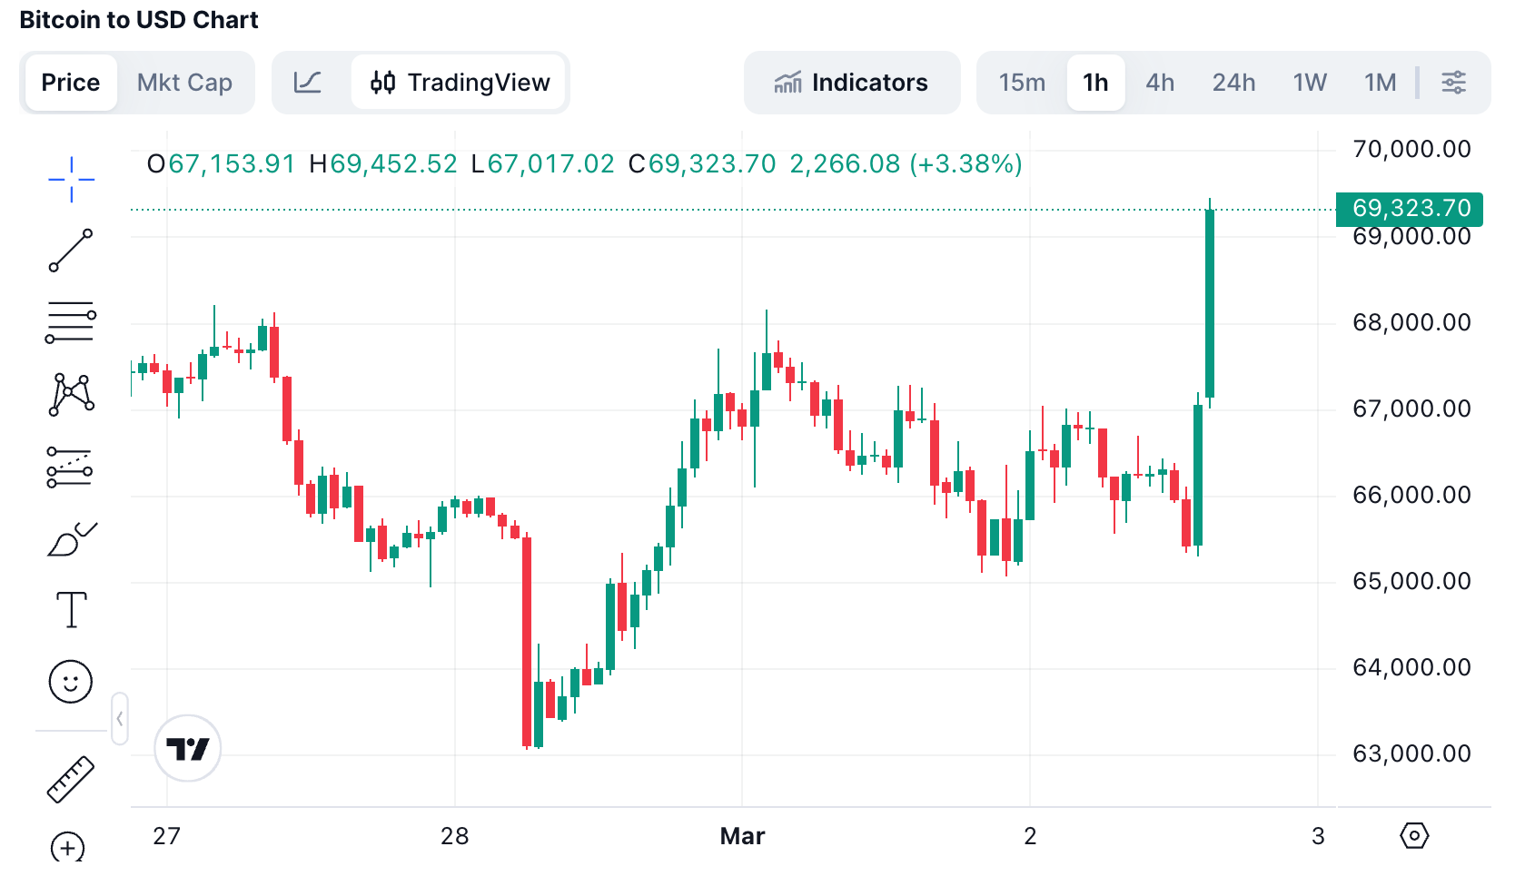Screen dimensions: 1515x886
Task: Select the TradingView chart mode
Action: tap(460, 83)
